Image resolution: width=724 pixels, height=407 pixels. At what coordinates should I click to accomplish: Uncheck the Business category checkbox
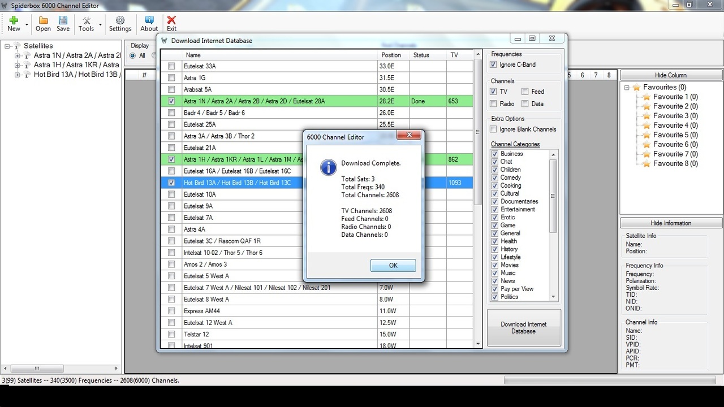pyautogui.click(x=495, y=154)
